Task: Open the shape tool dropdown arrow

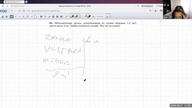Action: (38, 17)
